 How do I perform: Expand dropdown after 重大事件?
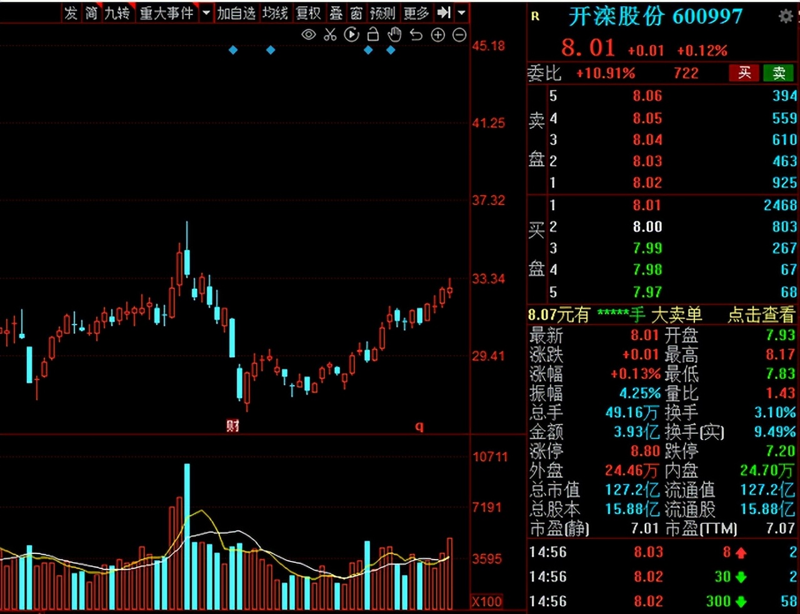[x=206, y=13]
